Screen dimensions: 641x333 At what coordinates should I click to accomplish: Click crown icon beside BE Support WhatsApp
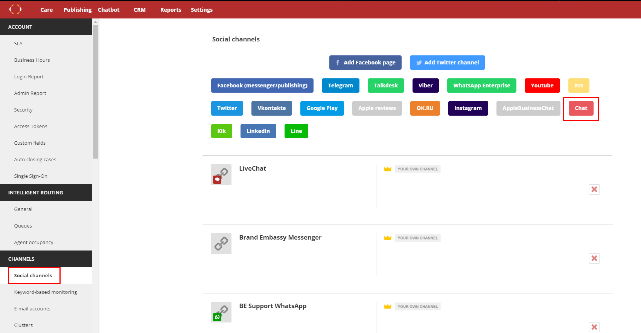tap(388, 306)
